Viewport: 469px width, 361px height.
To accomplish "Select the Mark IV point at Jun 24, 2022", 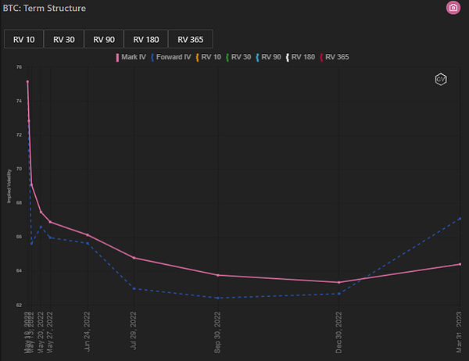I will pos(88,235).
